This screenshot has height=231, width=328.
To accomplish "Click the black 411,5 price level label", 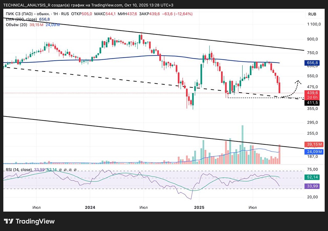I will tap(312, 103).
